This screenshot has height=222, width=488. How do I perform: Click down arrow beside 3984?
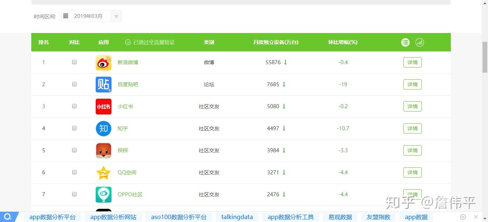tap(284, 150)
